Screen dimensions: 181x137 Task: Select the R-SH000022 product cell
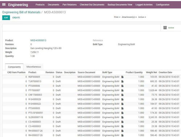pyautogui.click(x=34, y=104)
